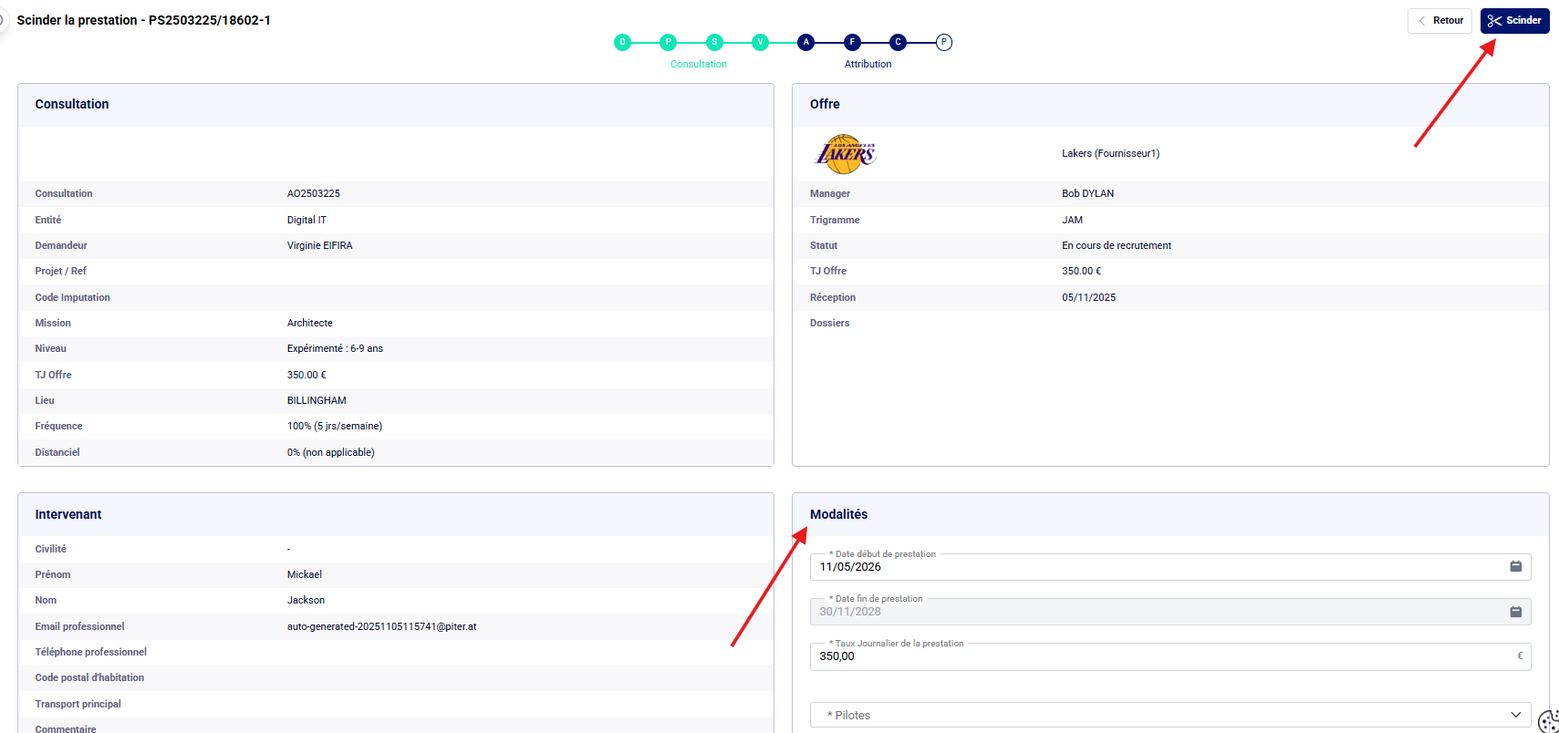Click the page title Scinder la prestation
Image resolution: width=1559 pixels, height=733 pixels.
pos(143,20)
